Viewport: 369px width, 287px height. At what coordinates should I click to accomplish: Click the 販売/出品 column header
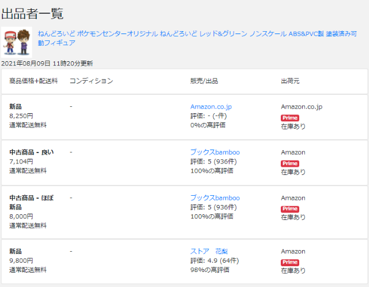point(204,81)
